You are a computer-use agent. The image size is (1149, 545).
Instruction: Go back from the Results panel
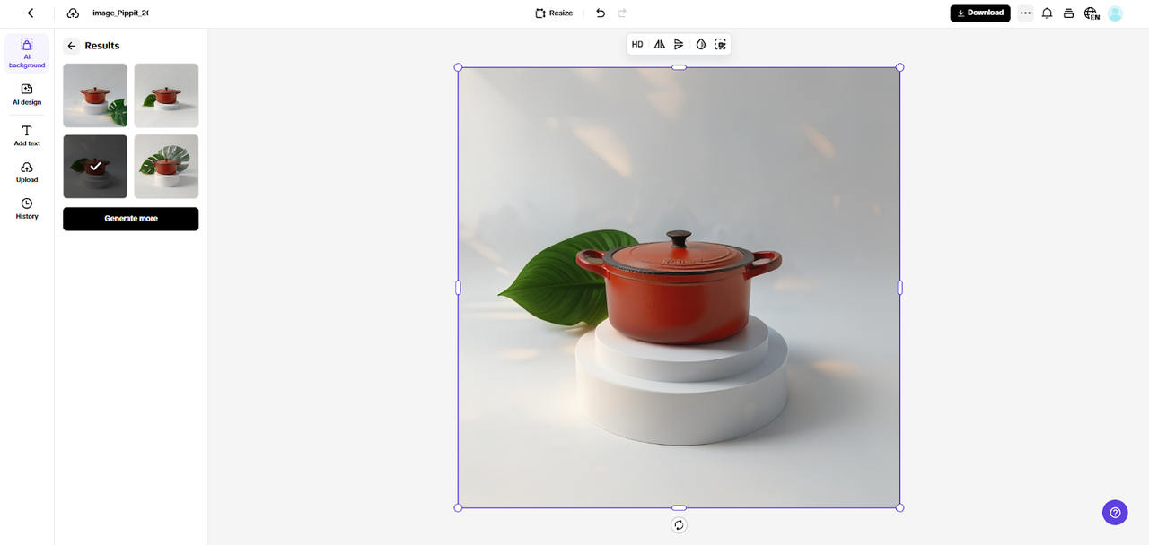point(72,46)
